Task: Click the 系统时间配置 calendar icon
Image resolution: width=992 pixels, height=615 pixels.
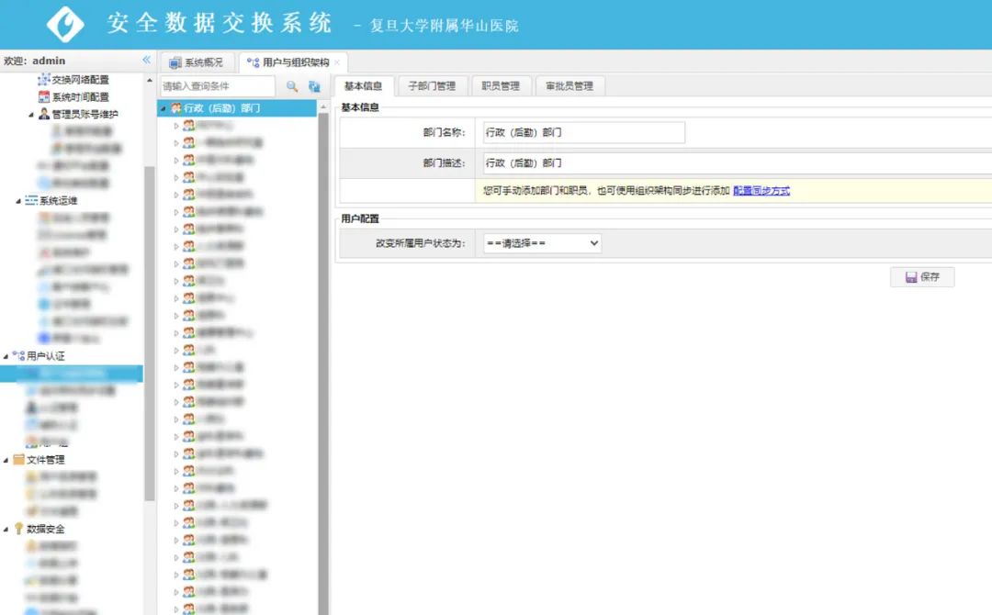Action: click(43, 97)
